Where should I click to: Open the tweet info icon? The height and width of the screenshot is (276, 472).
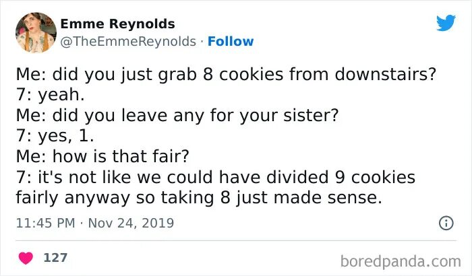click(x=446, y=223)
